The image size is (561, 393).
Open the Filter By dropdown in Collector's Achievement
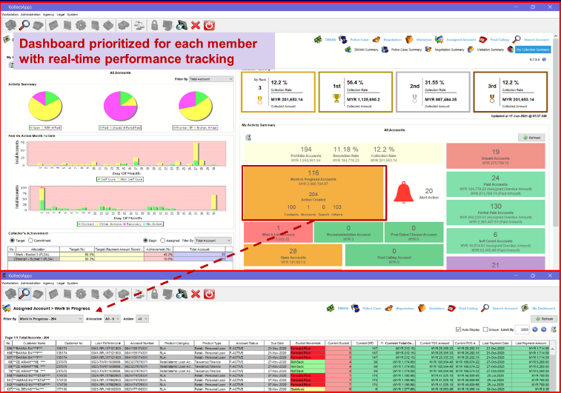click(213, 241)
